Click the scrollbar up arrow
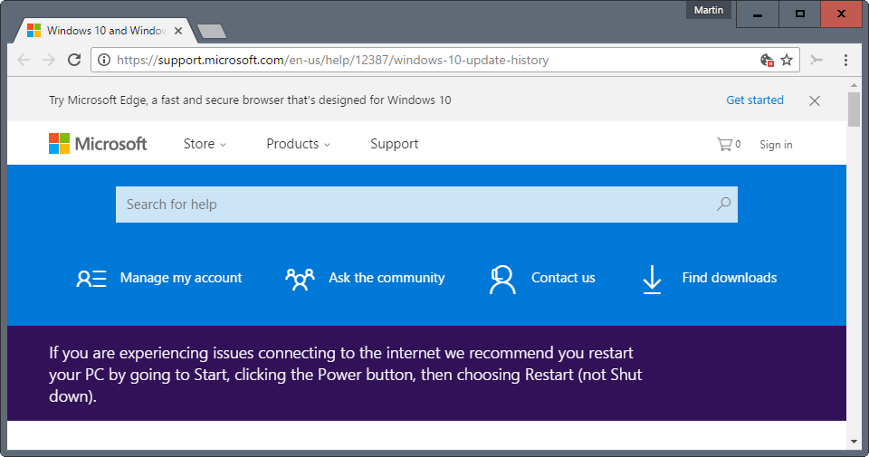This screenshot has width=869, height=457. pos(854,86)
